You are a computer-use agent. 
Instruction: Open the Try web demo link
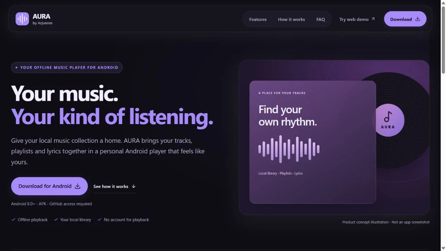point(357,19)
